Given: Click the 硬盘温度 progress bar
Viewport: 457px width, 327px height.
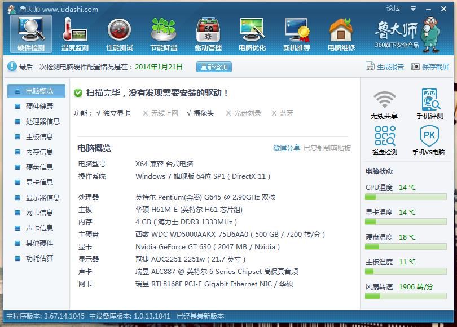Looking at the screenshot, I should [x=406, y=246].
